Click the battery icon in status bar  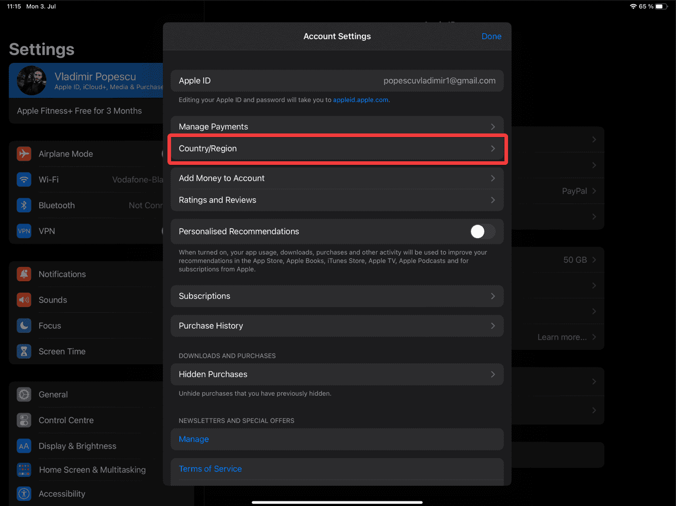coord(662,6)
